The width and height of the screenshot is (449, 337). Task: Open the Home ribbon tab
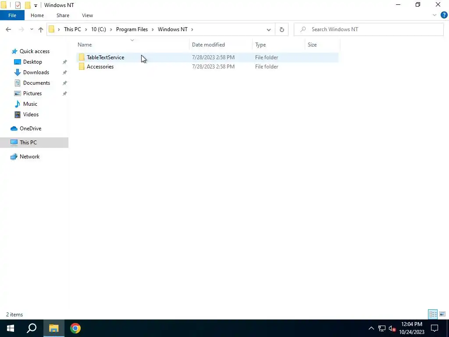click(37, 15)
